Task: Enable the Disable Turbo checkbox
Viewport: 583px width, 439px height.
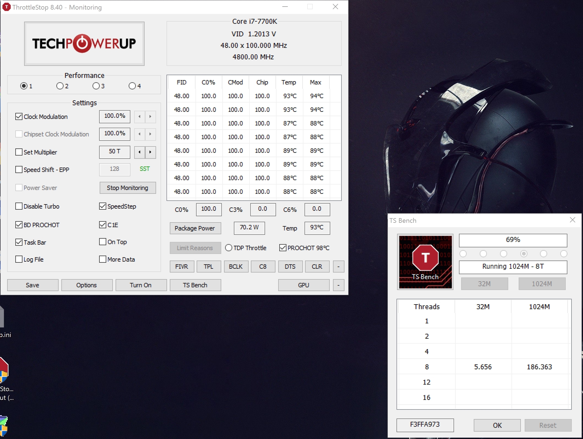Action: tap(19, 206)
